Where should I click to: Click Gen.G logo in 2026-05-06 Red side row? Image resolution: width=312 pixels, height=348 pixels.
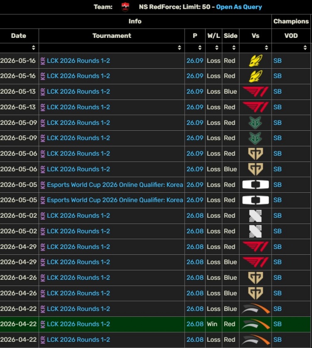pyautogui.click(x=255, y=154)
